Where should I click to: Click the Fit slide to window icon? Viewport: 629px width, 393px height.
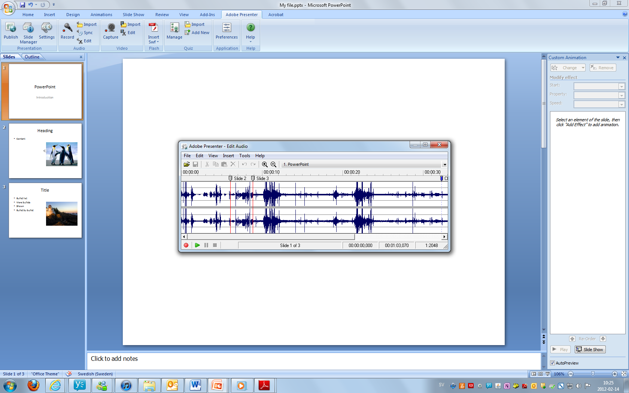pos(624,374)
